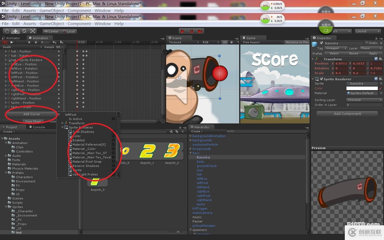Screen dimensions: 384x240
Task: Add Enabled curve with plus icon
Action: [113, 140]
